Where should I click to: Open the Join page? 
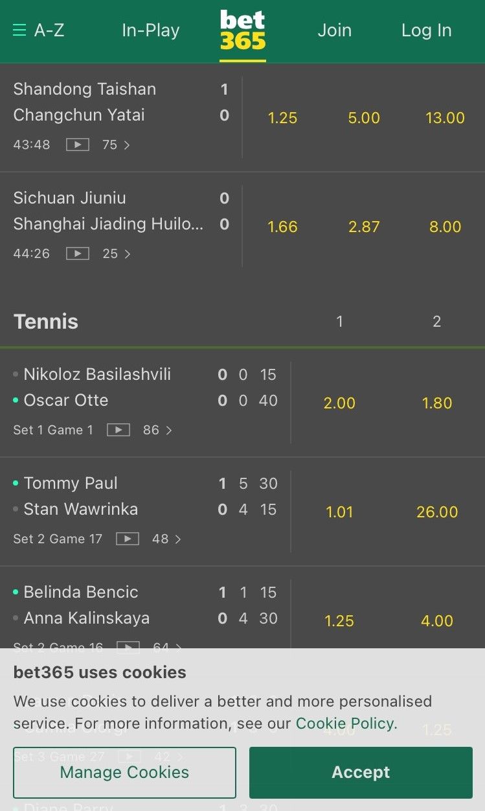point(335,30)
